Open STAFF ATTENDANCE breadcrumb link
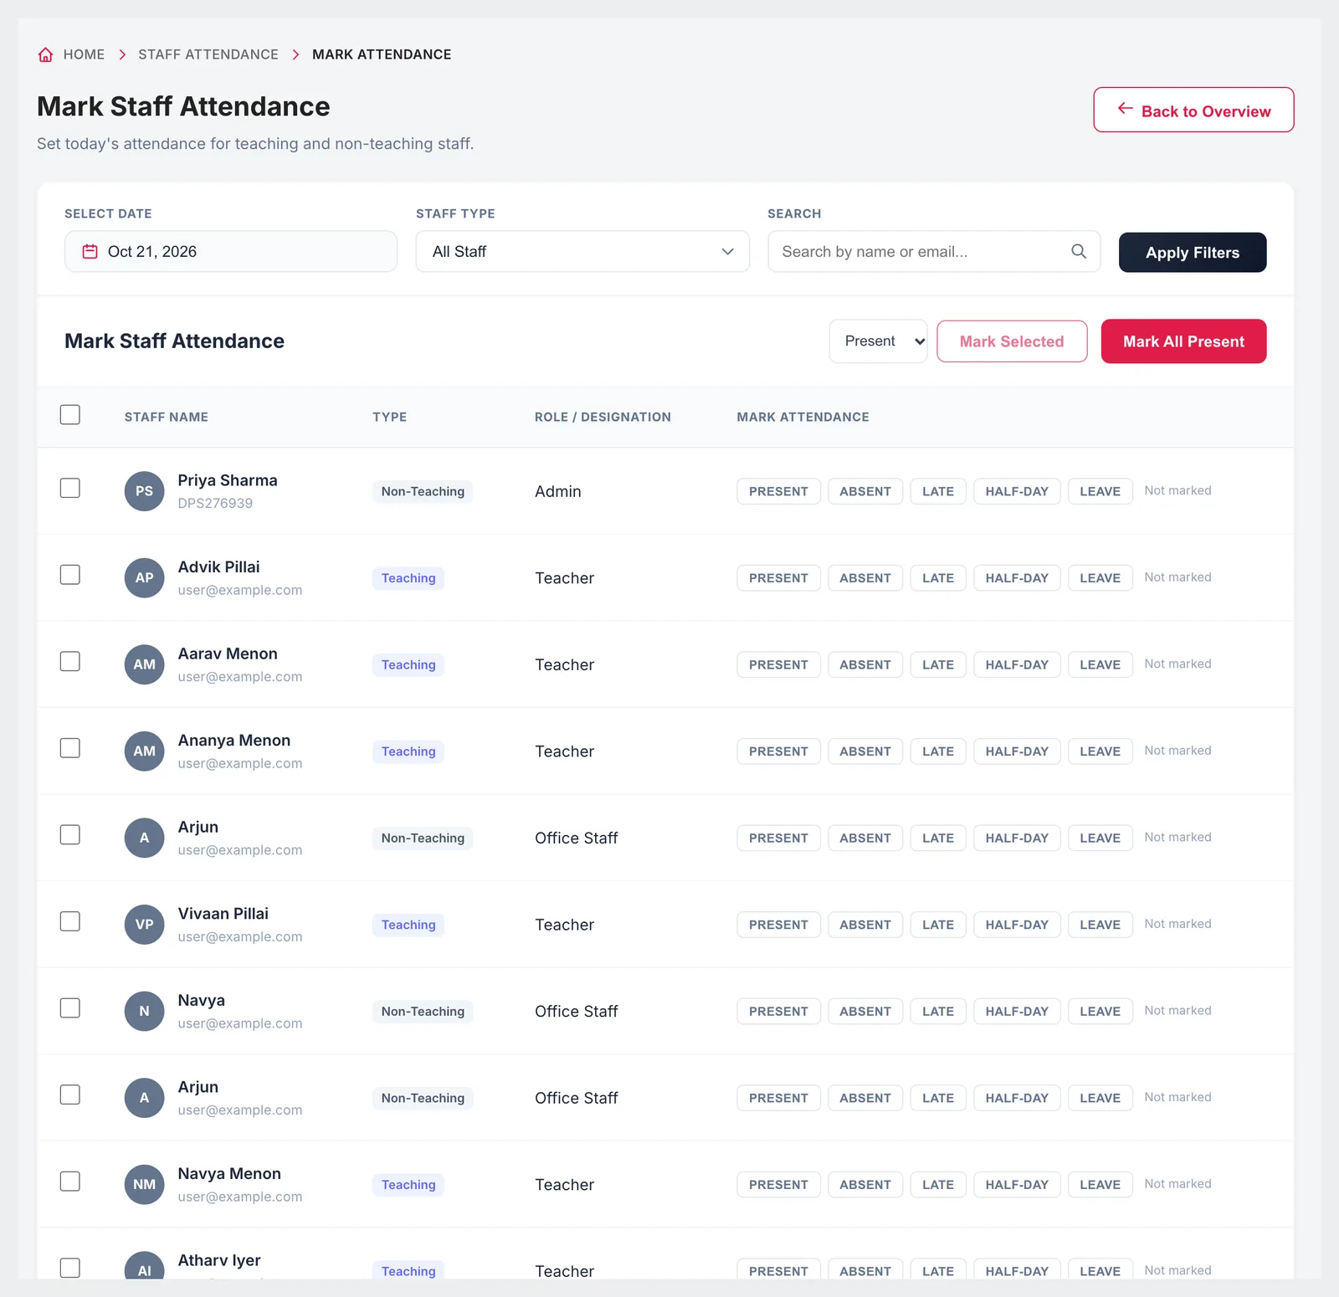 pos(208,54)
